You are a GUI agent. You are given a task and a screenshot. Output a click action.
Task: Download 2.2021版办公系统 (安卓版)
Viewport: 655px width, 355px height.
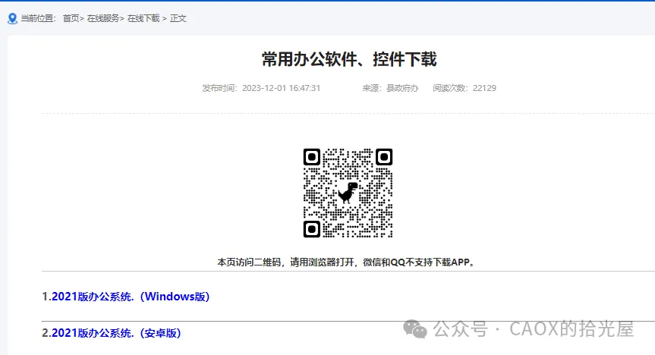[x=112, y=333]
